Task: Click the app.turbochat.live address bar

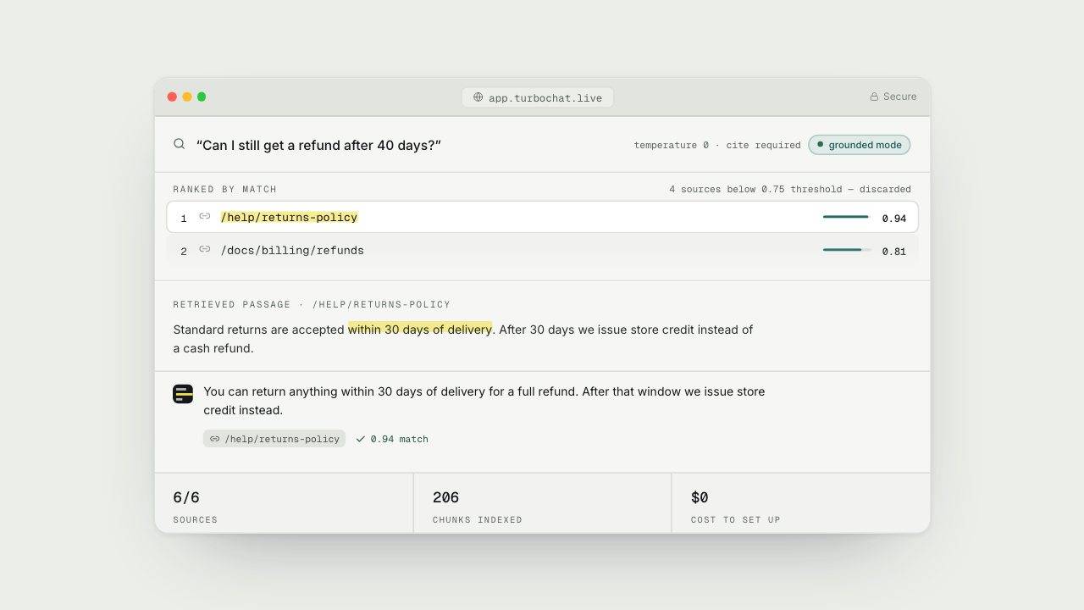Action: tap(538, 97)
